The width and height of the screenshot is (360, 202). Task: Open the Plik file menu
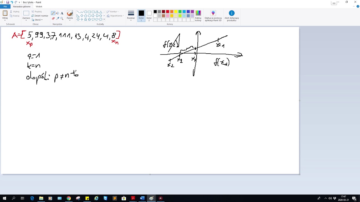tap(5, 6)
